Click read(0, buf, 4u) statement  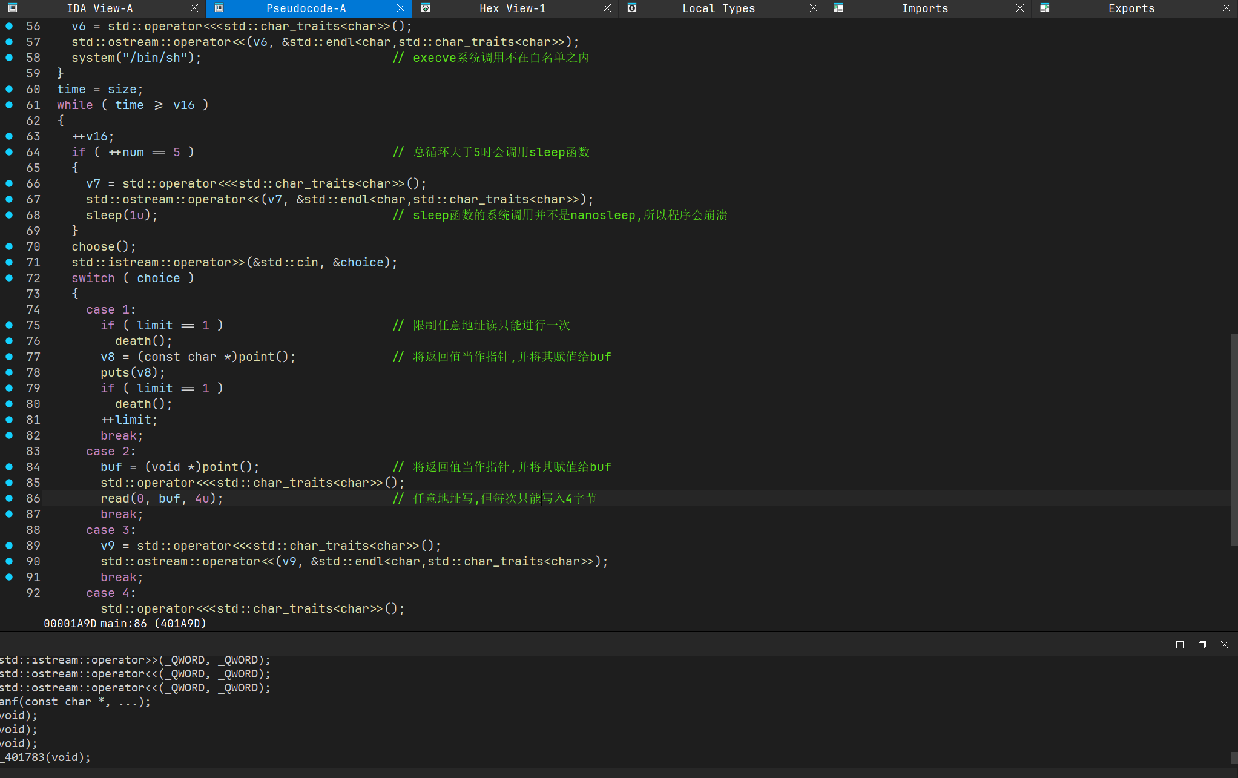pos(162,498)
